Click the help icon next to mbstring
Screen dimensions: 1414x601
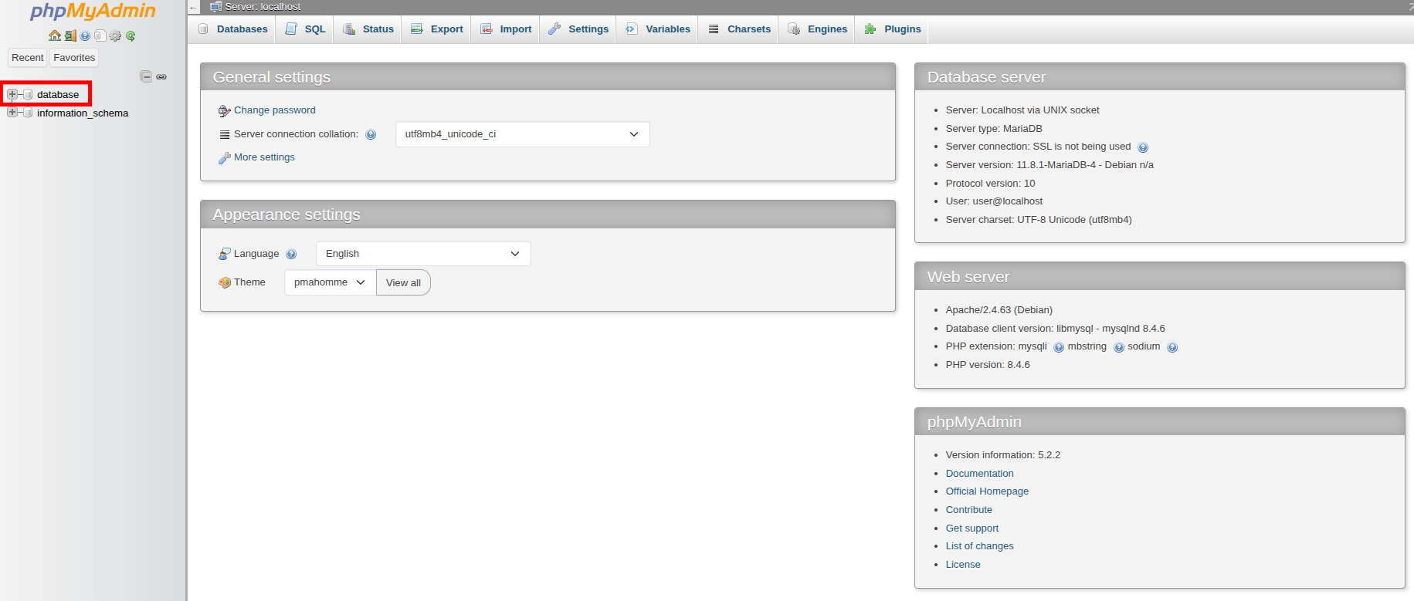point(1119,347)
